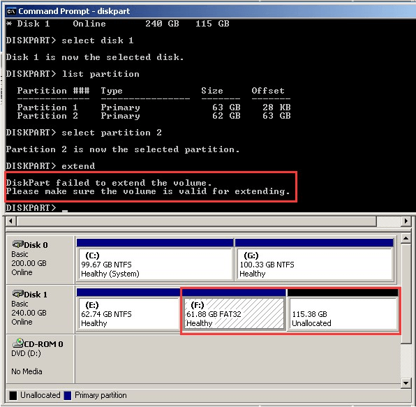Image resolution: width=416 pixels, height=407 pixels.
Task: Click the 'Unallocated' legend label
Action: pos(40,395)
